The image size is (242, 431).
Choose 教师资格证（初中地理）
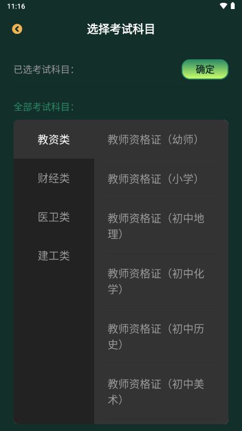click(x=161, y=226)
